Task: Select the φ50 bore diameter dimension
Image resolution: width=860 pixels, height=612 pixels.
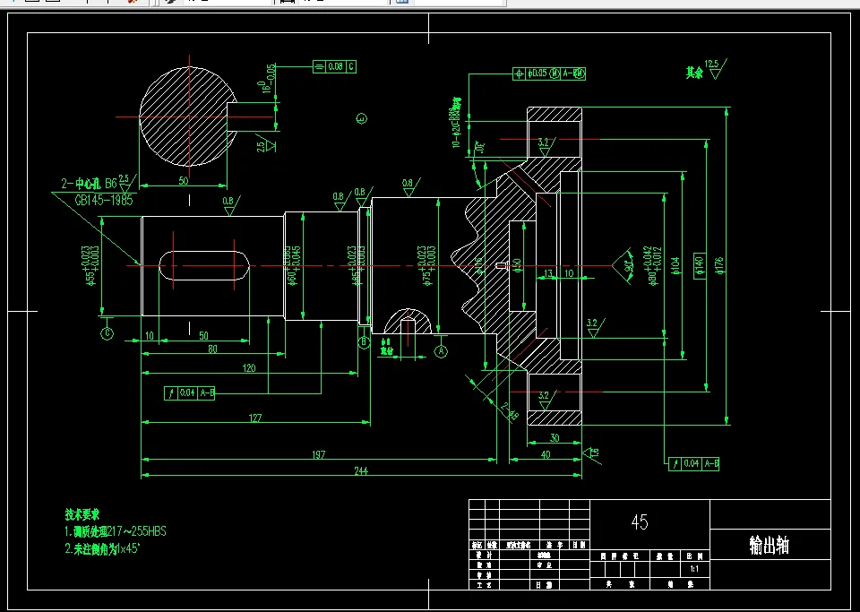Action: pyautogui.click(x=517, y=265)
